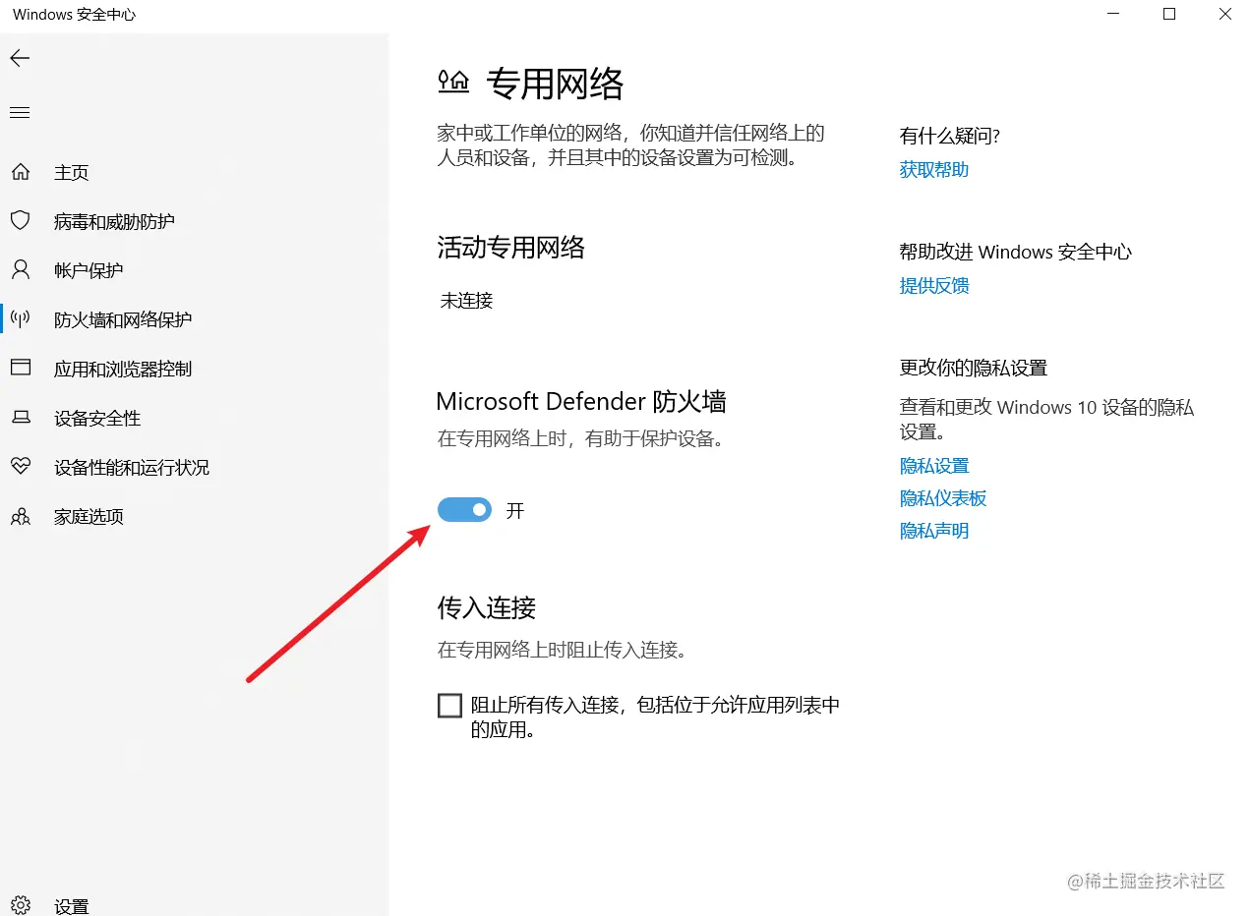1250x916 pixels.
Task: Click the 开 label beside the toggle
Action: click(x=515, y=511)
